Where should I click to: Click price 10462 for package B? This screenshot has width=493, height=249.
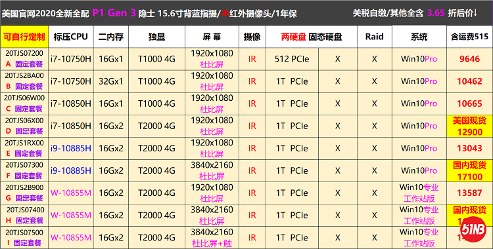point(470,81)
